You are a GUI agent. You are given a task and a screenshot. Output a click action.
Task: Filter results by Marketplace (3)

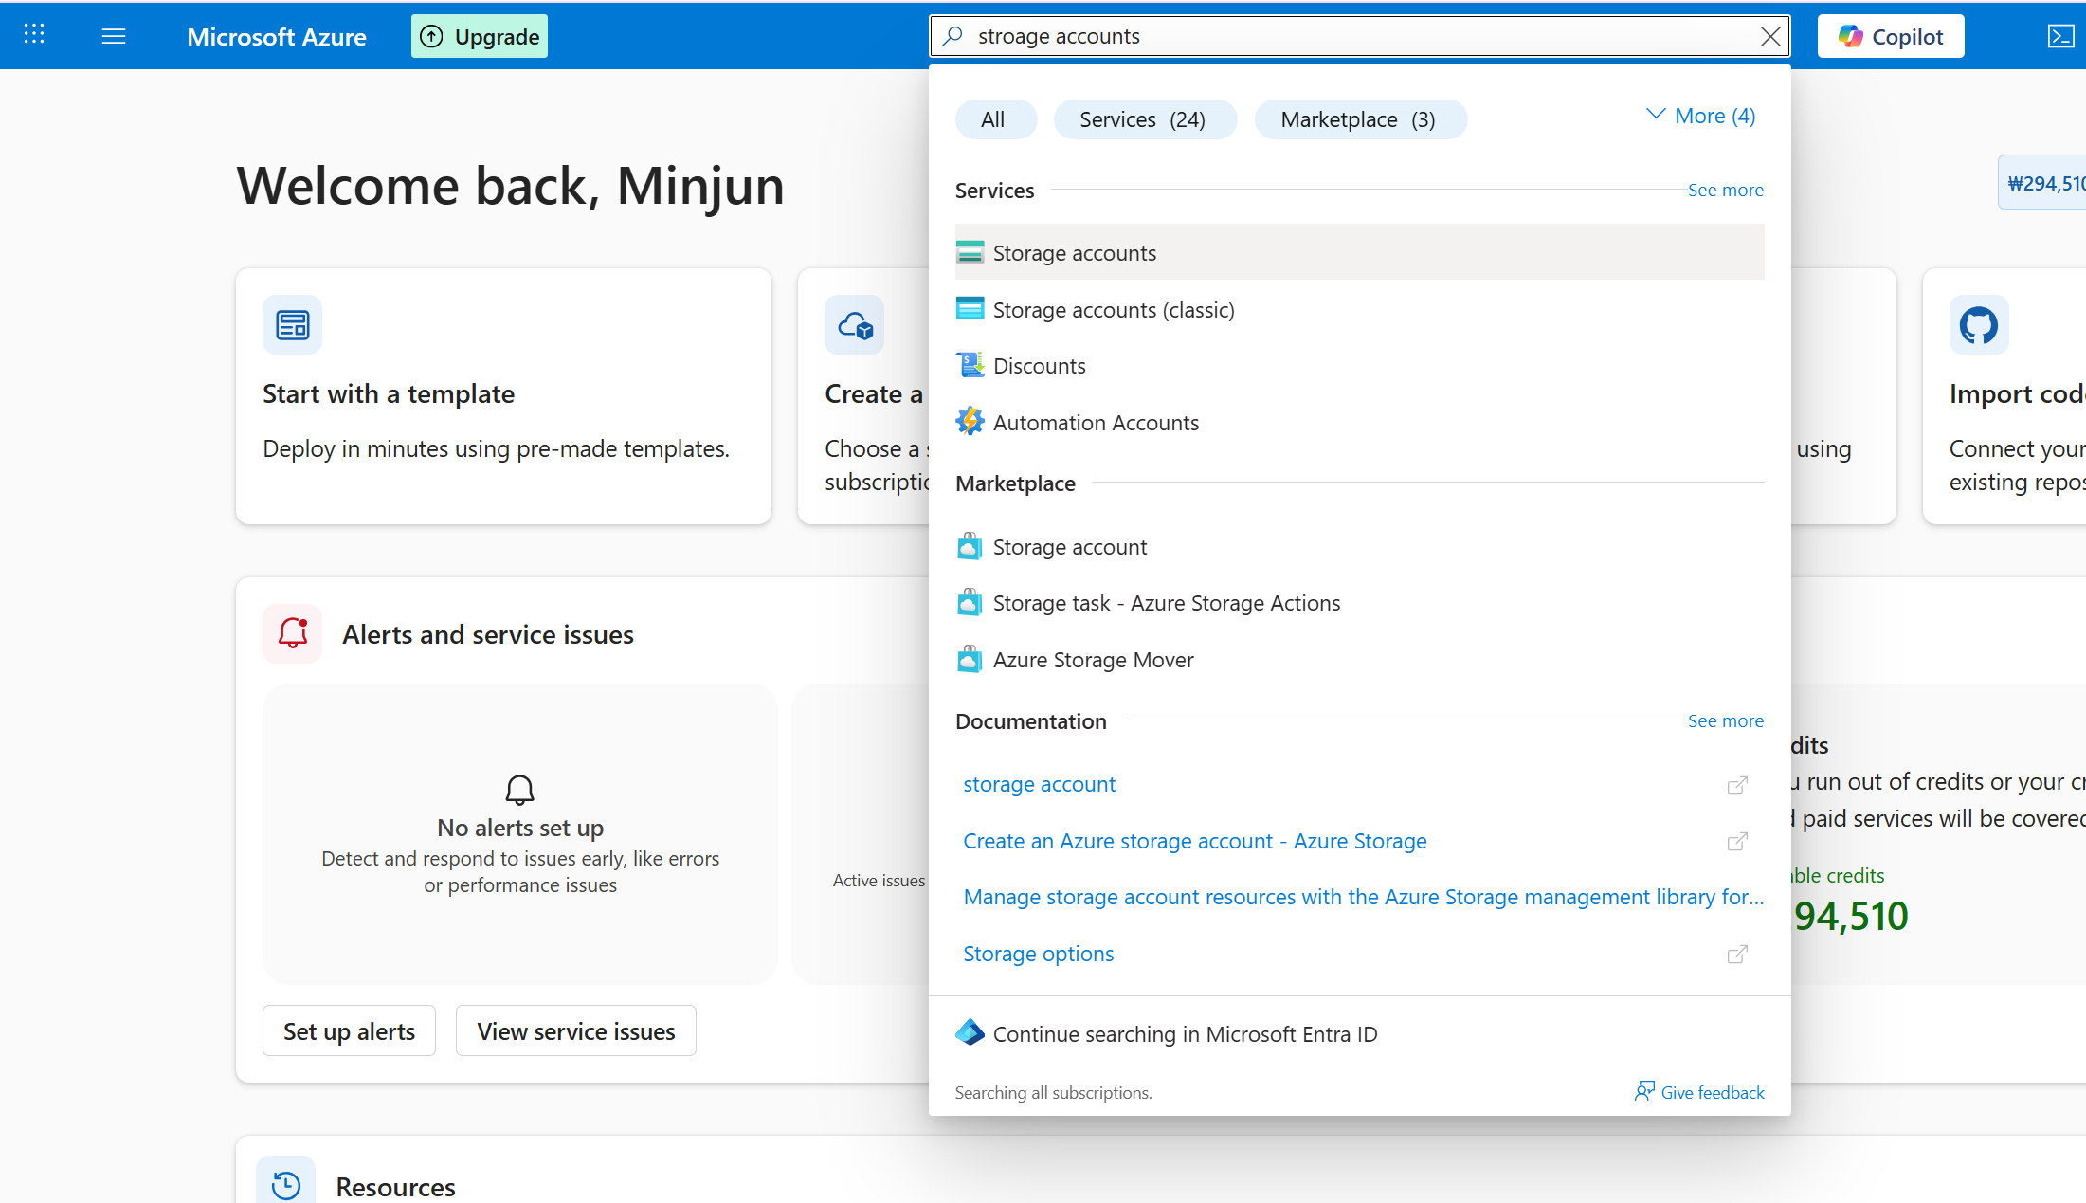point(1359,119)
